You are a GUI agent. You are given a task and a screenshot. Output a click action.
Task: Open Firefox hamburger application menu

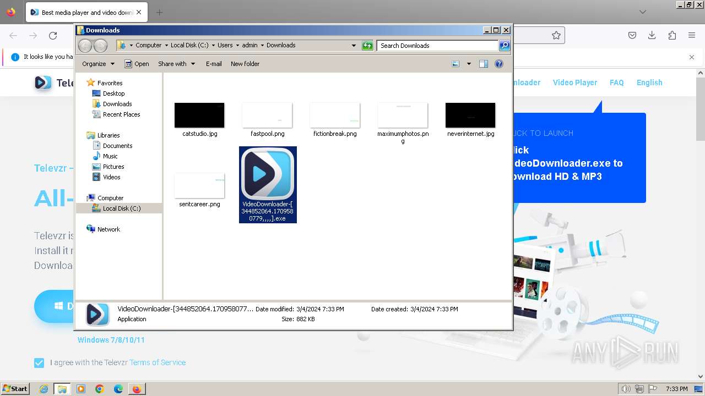point(692,35)
